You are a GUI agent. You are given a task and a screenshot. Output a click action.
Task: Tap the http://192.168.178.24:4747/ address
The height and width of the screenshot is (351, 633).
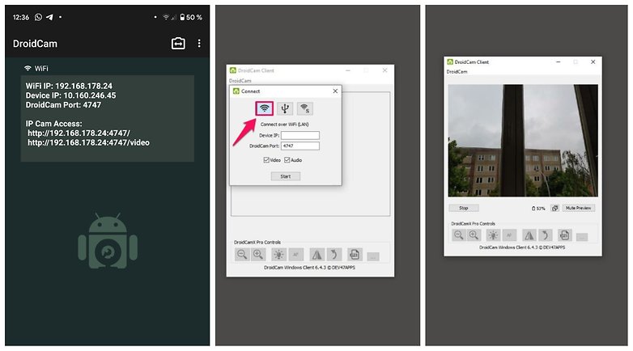click(79, 133)
